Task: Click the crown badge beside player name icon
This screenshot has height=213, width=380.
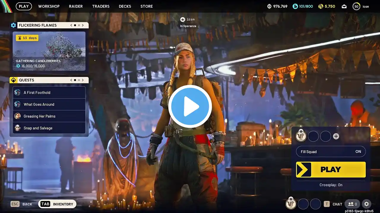Action: click(183, 20)
